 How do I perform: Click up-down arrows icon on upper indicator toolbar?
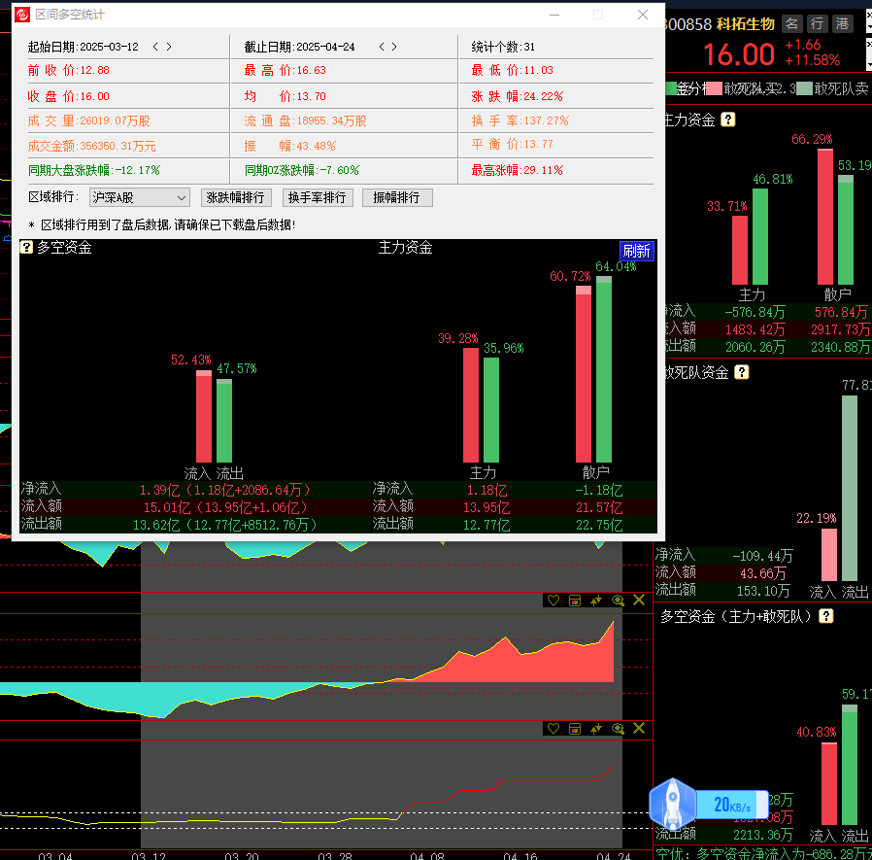[596, 600]
